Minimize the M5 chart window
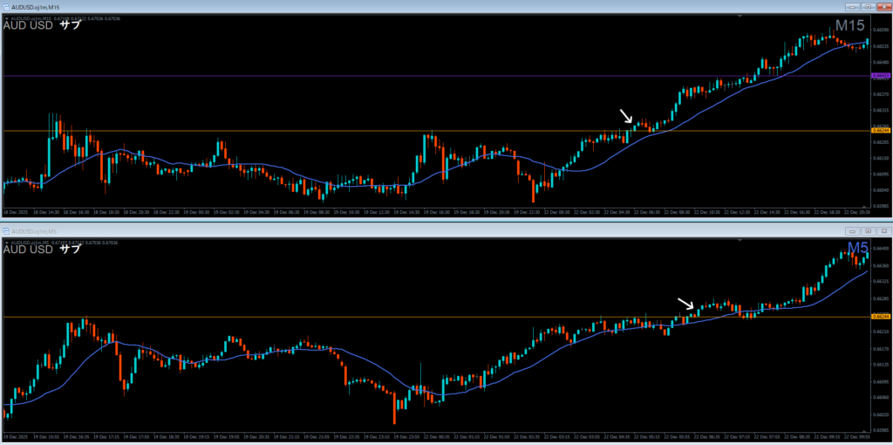893x445 pixels. pos(852,230)
